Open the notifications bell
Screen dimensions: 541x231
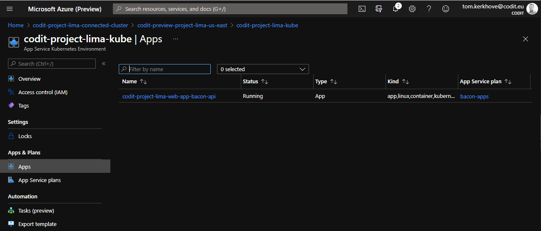pos(396,9)
